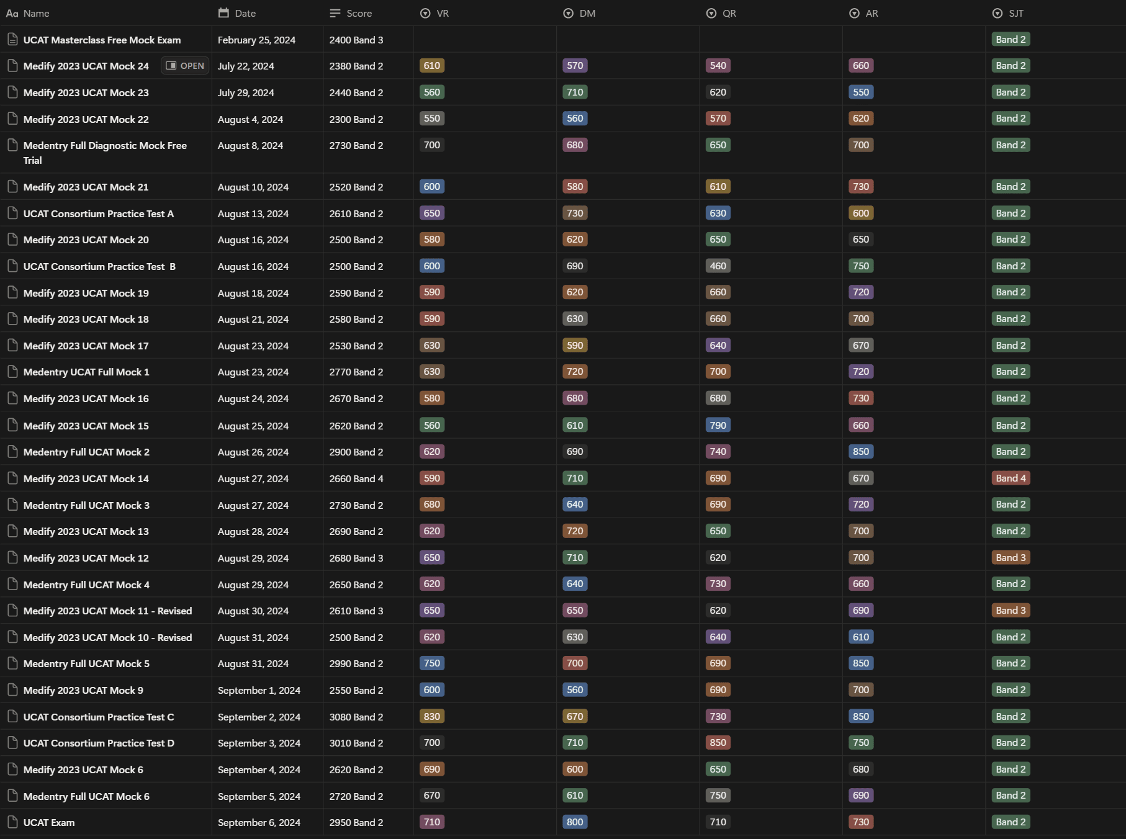Click the page icon beside Medify 2023 UCAT Mock 12
This screenshot has width=1126, height=839.
pos(12,558)
